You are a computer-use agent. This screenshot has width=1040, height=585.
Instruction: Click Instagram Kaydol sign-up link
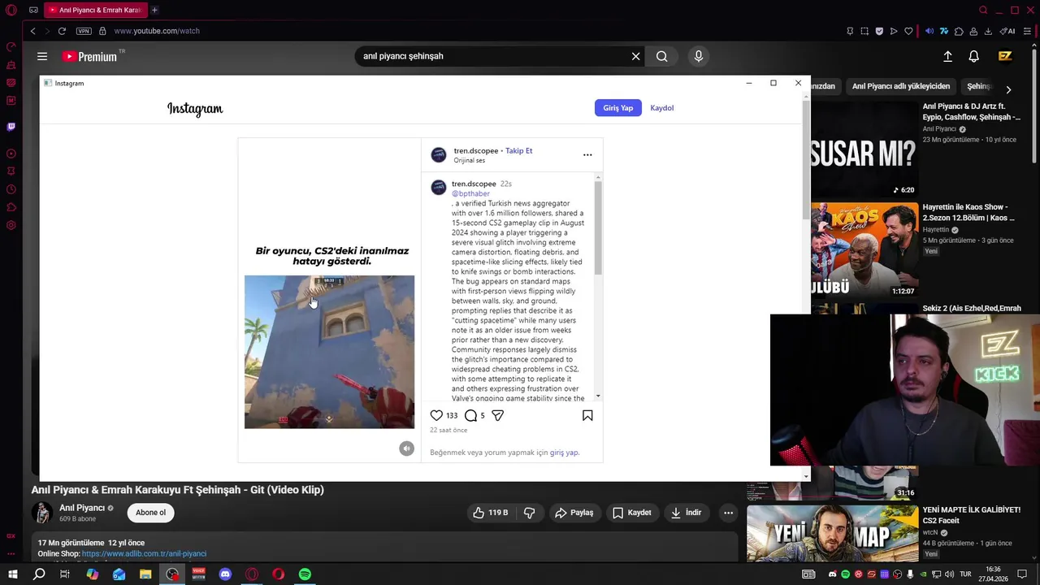[x=661, y=108]
